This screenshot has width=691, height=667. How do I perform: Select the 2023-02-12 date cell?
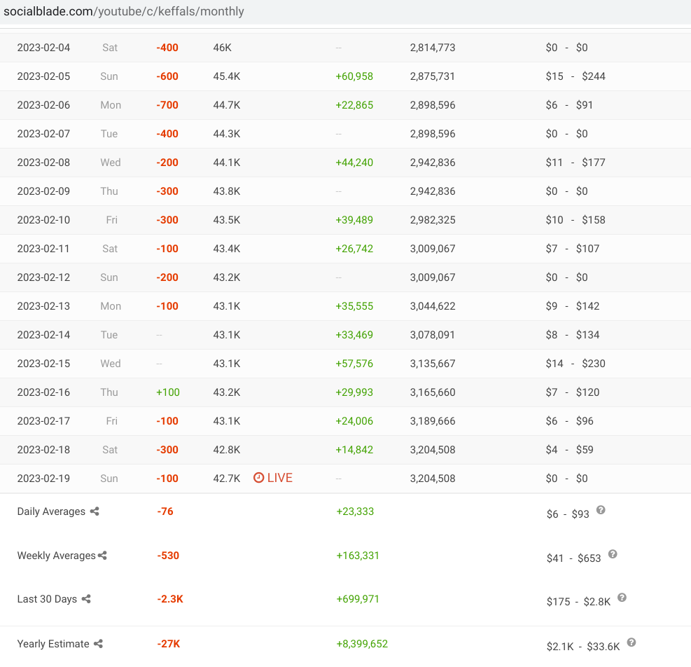[x=43, y=277]
